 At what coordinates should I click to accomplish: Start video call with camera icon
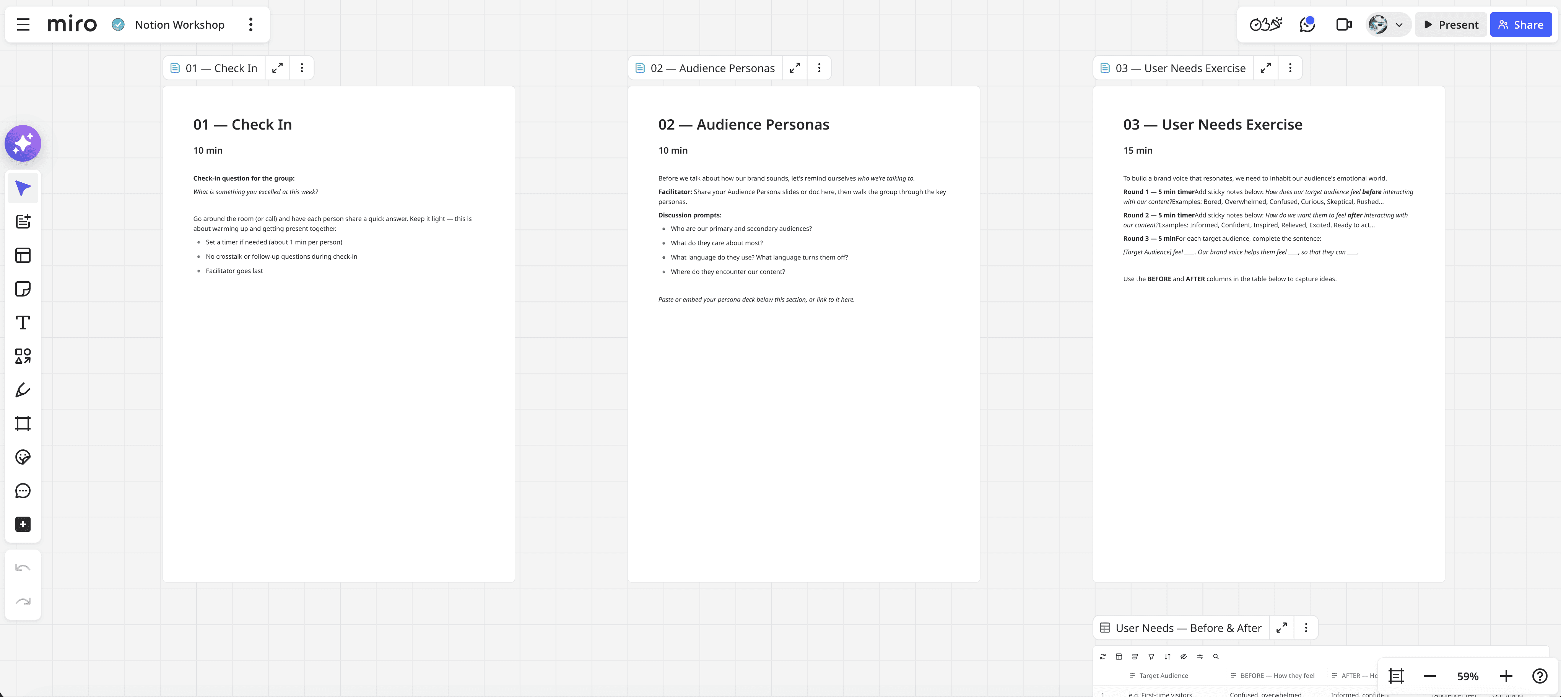click(1343, 25)
